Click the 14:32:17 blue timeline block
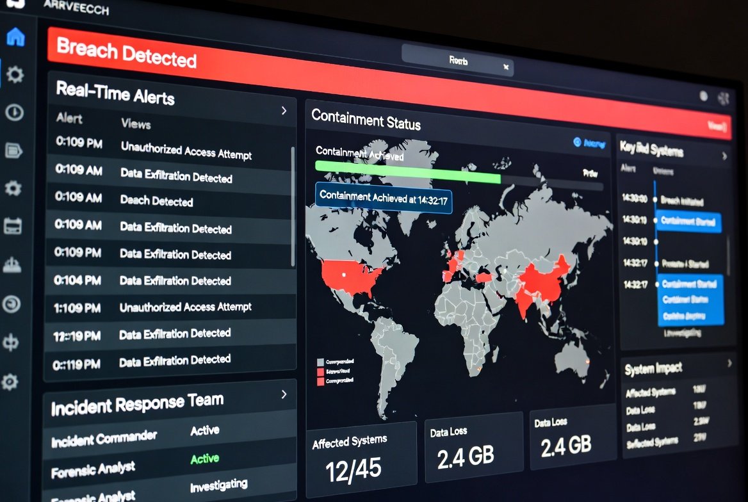748x502 pixels. pyautogui.click(x=691, y=300)
